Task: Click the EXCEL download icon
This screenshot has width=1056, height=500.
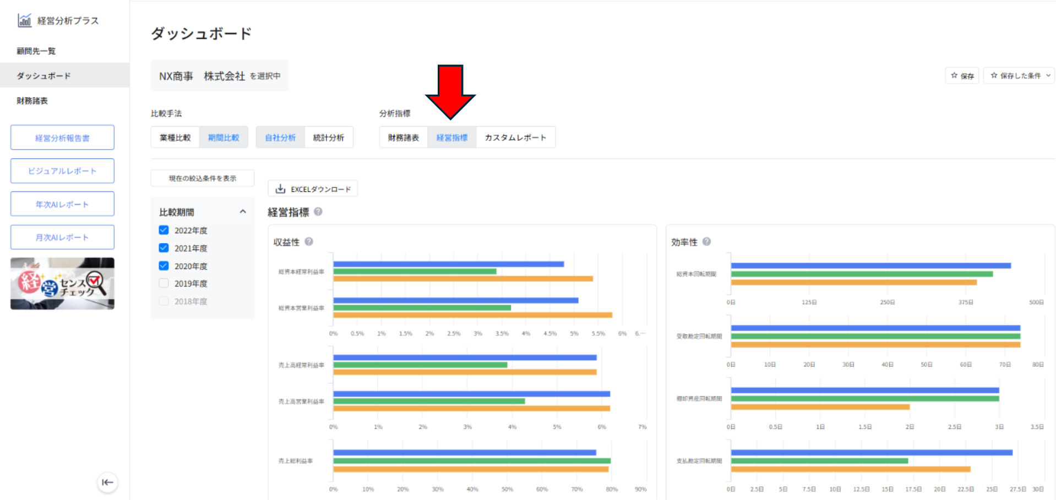Action: pyautogui.click(x=280, y=189)
